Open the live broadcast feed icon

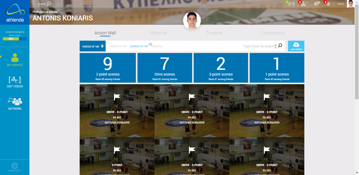pyautogui.click(x=291, y=4)
